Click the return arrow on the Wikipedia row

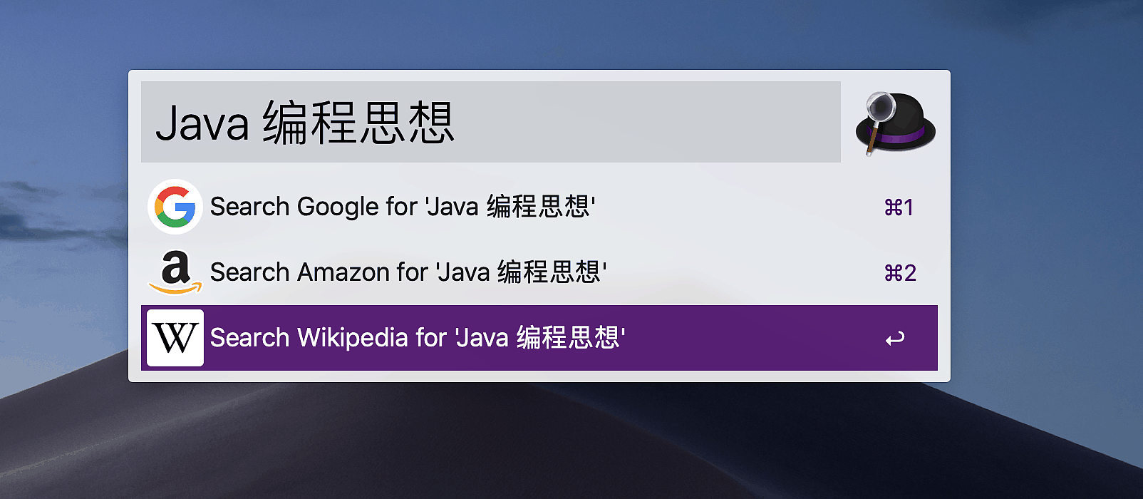tap(895, 339)
